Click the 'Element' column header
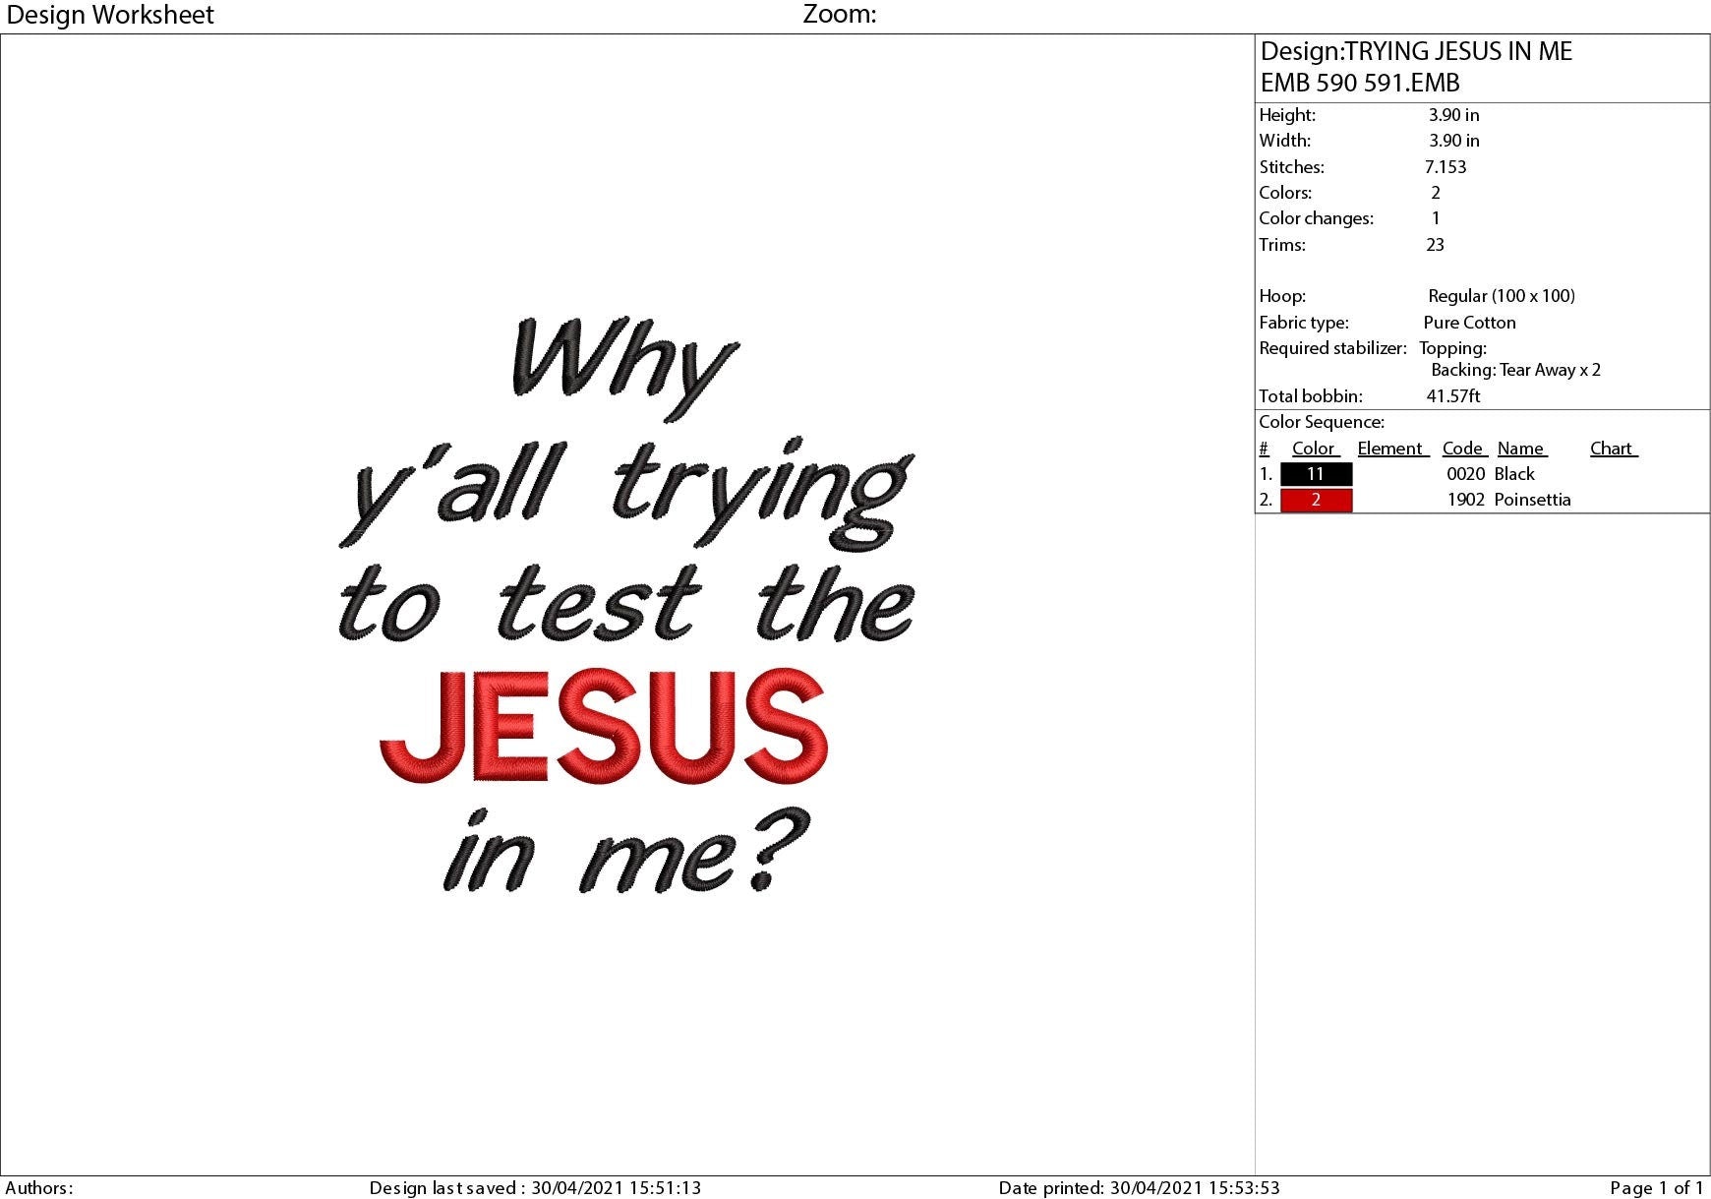The image size is (1711, 1199). pos(1391,449)
